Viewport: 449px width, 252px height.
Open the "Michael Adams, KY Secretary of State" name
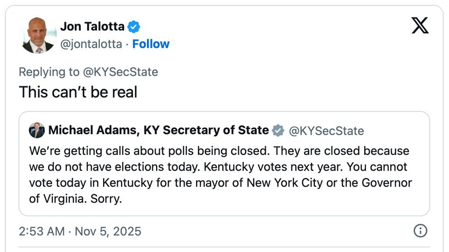tap(158, 130)
